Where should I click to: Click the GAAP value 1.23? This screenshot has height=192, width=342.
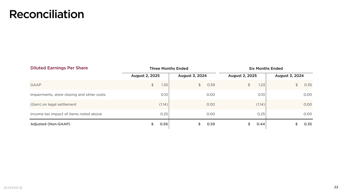click(x=261, y=85)
